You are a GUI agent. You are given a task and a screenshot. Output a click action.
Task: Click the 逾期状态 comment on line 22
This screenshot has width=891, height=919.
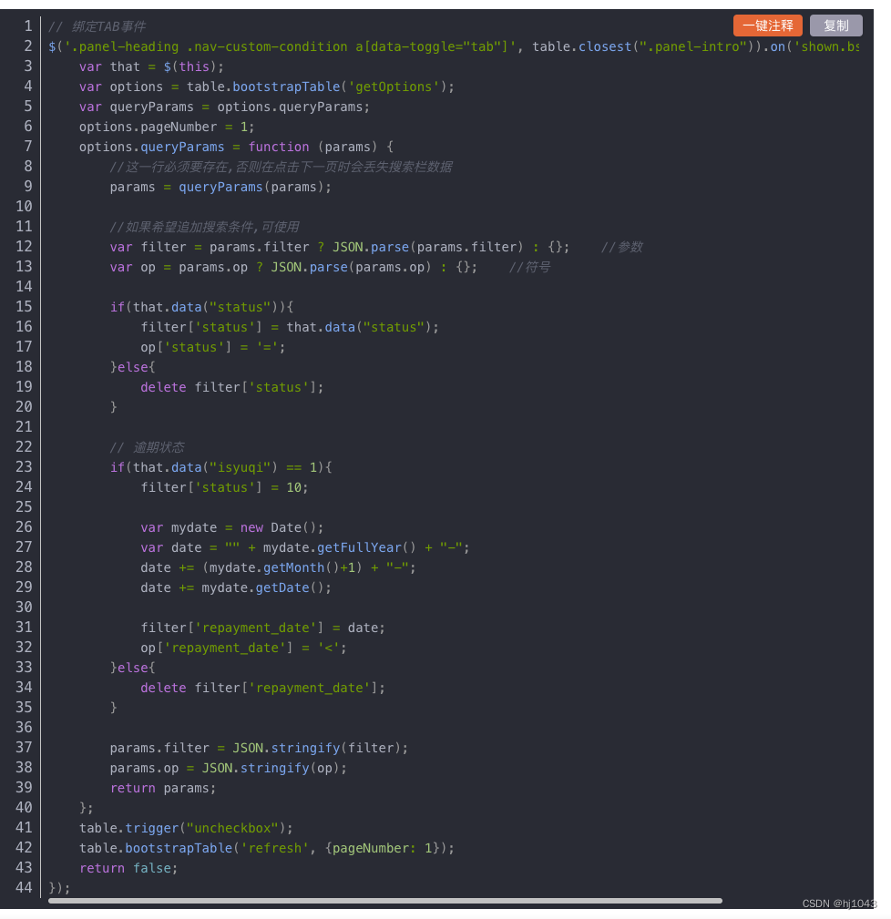tap(150, 446)
